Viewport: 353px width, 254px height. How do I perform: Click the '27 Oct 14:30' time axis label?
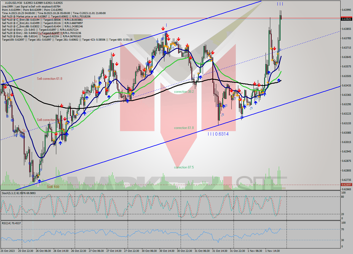(x=114, y=251)
